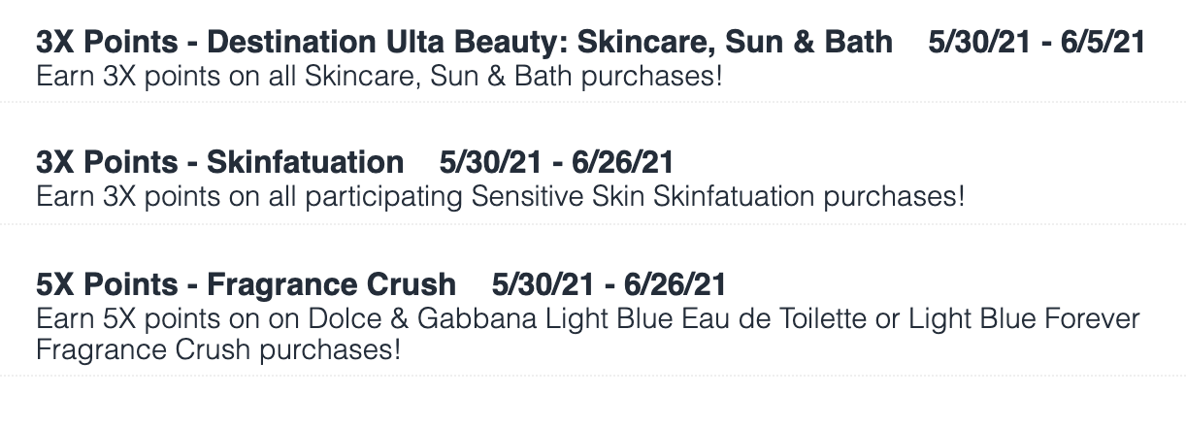This screenshot has width=1186, height=429.
Task: Click '5X Points' at start of third heading
Action: point(107,284)
